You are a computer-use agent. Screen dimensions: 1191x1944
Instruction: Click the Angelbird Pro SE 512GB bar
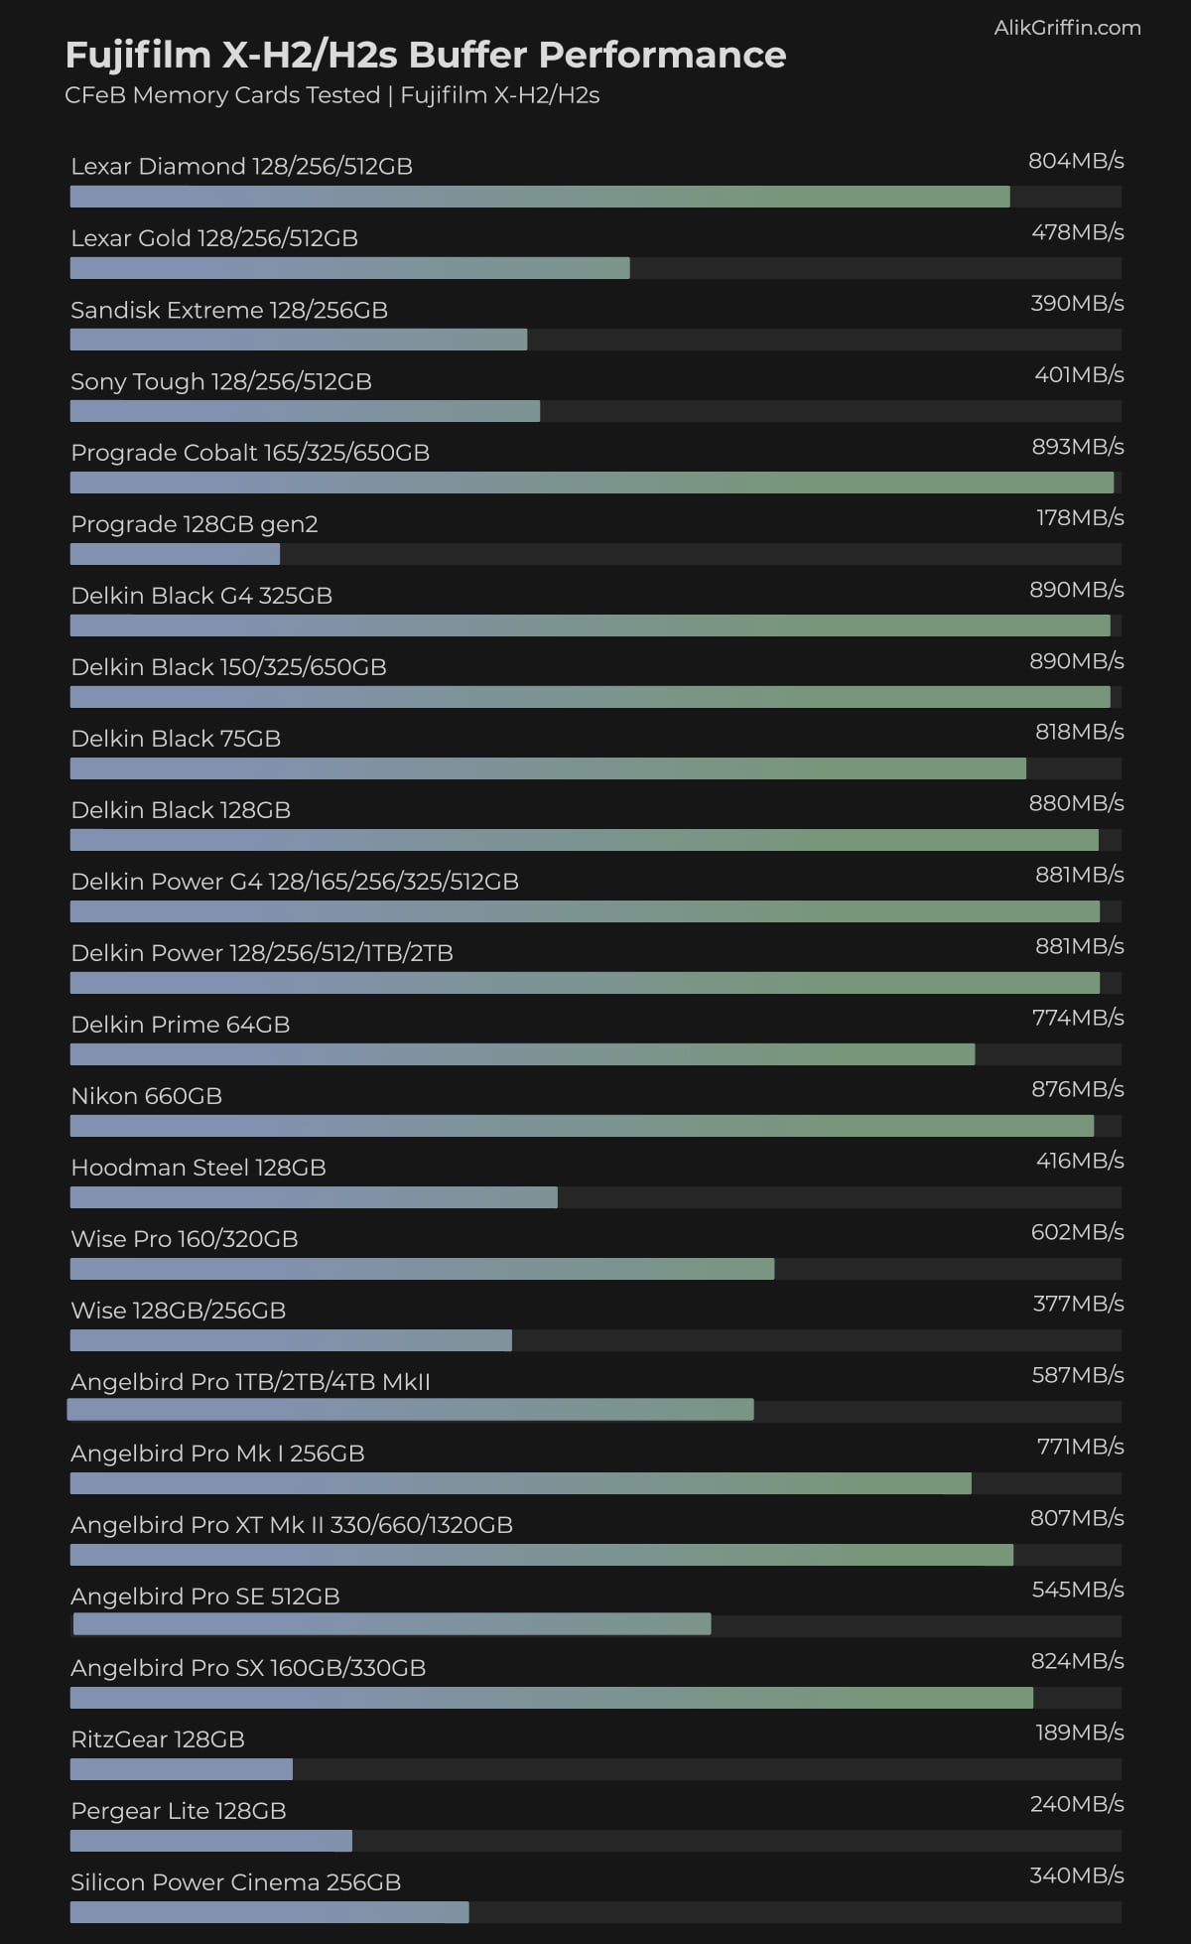392,1623
